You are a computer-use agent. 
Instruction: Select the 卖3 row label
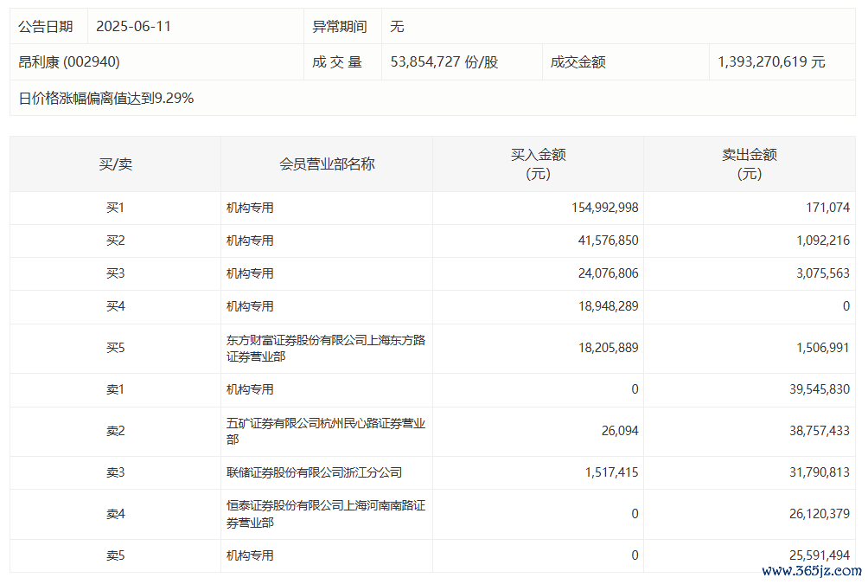coord(115,472)
